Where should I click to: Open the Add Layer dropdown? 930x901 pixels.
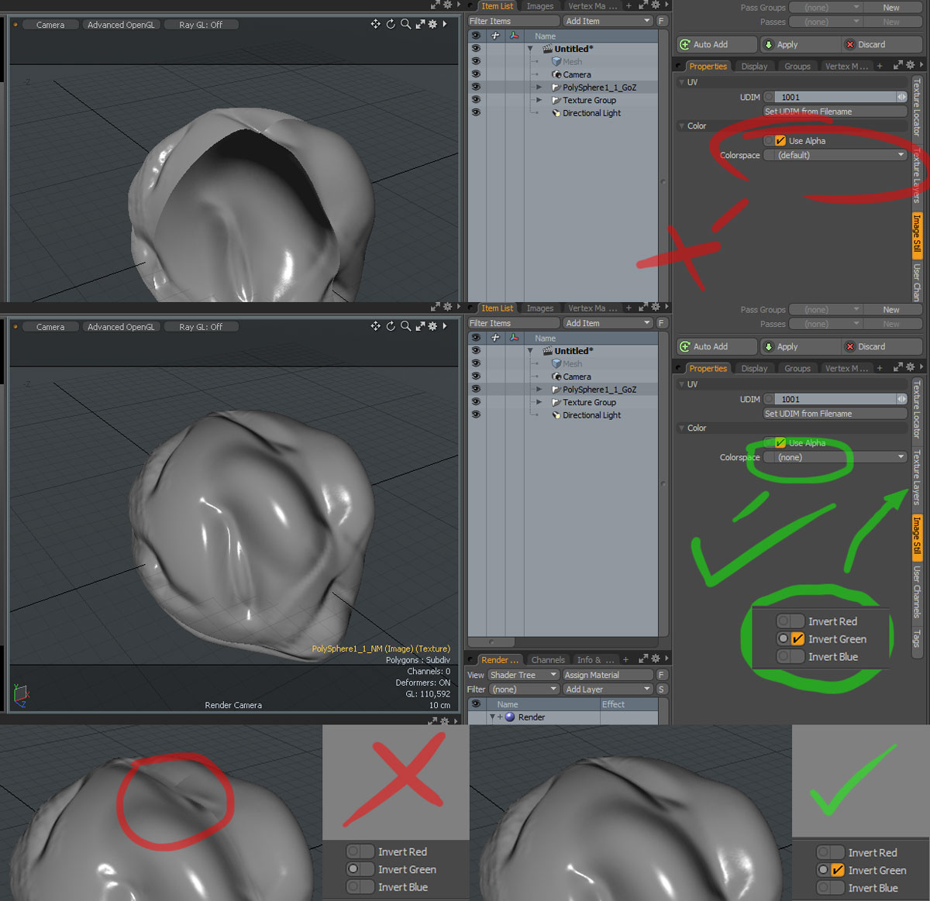click(608, 689)
